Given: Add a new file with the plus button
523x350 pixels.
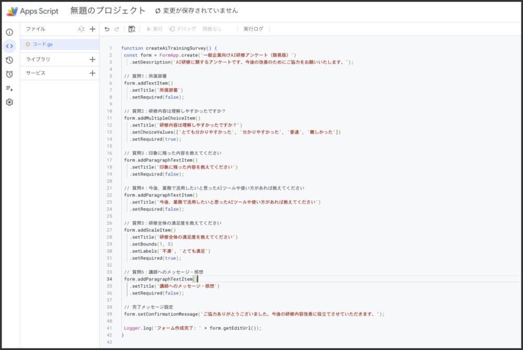Looking at the screenshot, I should point(92,29).
